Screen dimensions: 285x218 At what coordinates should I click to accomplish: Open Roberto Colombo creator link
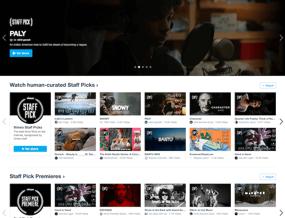coord(158,158)
